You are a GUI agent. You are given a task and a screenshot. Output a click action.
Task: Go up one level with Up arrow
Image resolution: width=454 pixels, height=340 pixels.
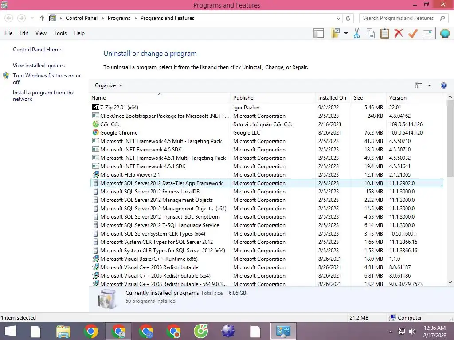tap(42, 18)
